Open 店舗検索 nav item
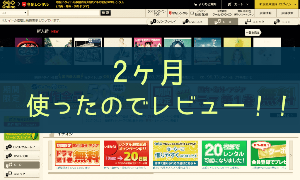 [x=287, y=13]
